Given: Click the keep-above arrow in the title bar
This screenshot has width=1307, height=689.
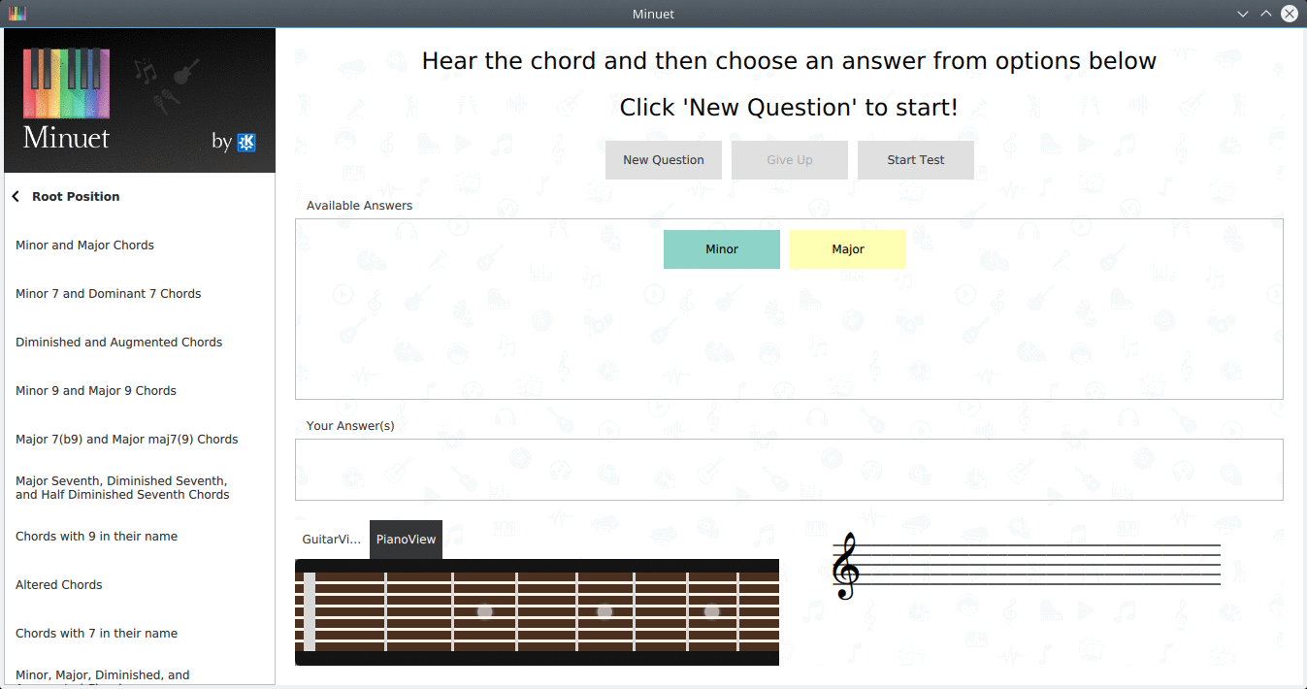Looking at the screenshot, I should pos(1265,14).
